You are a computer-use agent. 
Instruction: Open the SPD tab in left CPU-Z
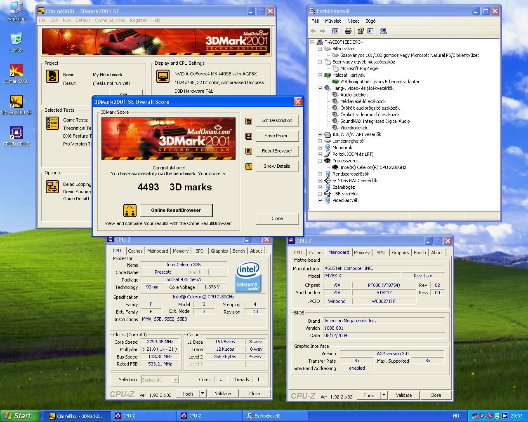(200, 251)
